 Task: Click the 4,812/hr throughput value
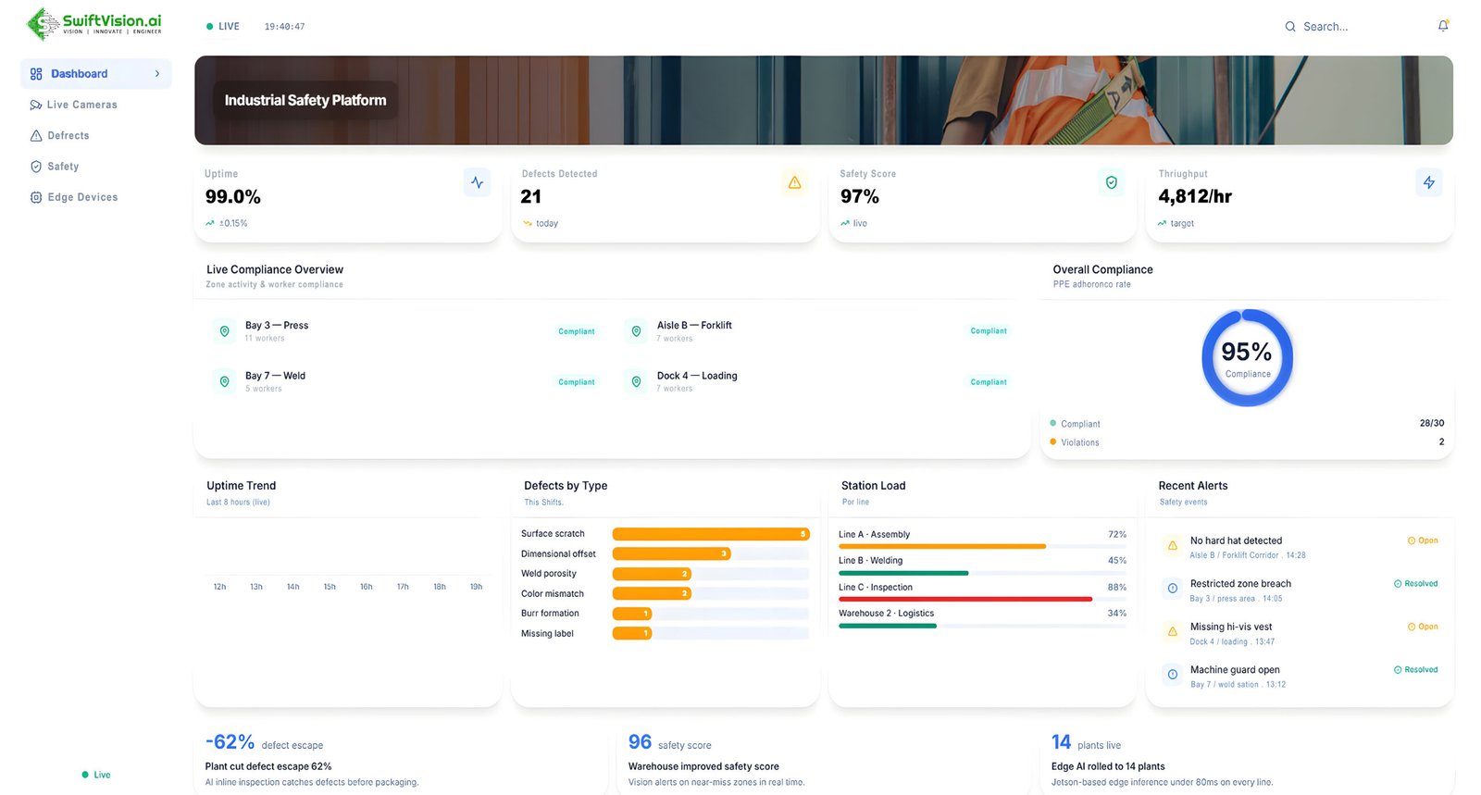tap(1195, 196)
